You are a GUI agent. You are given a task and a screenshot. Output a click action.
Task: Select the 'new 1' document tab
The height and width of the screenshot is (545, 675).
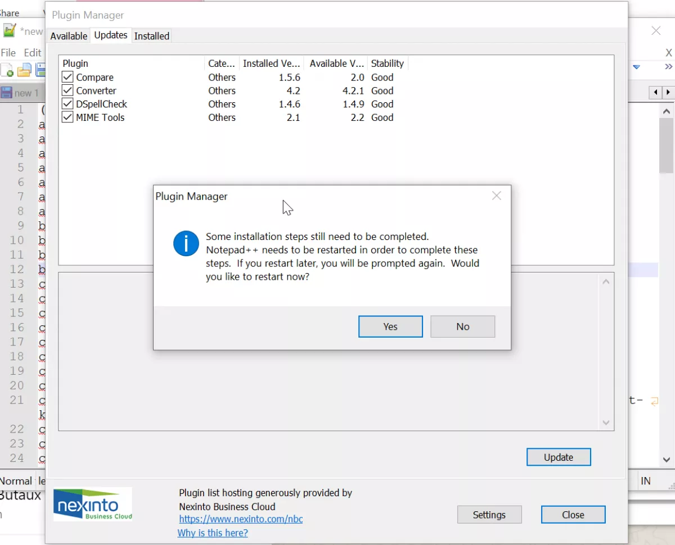(21, 93)
